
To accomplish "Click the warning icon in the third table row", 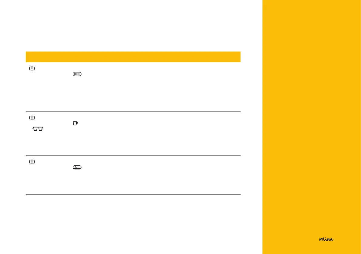I will coord(32,162).
